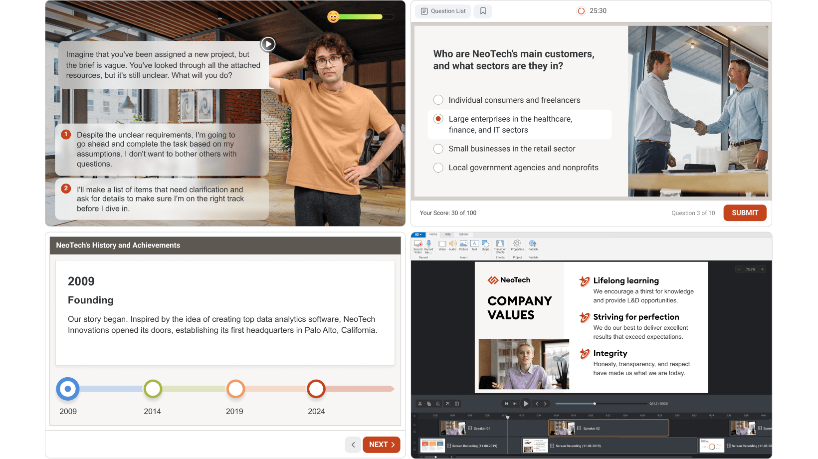Expand the Record Mic dropdown arrow
Viewport: 818px width, 459px height.
(x=431, y=253)
